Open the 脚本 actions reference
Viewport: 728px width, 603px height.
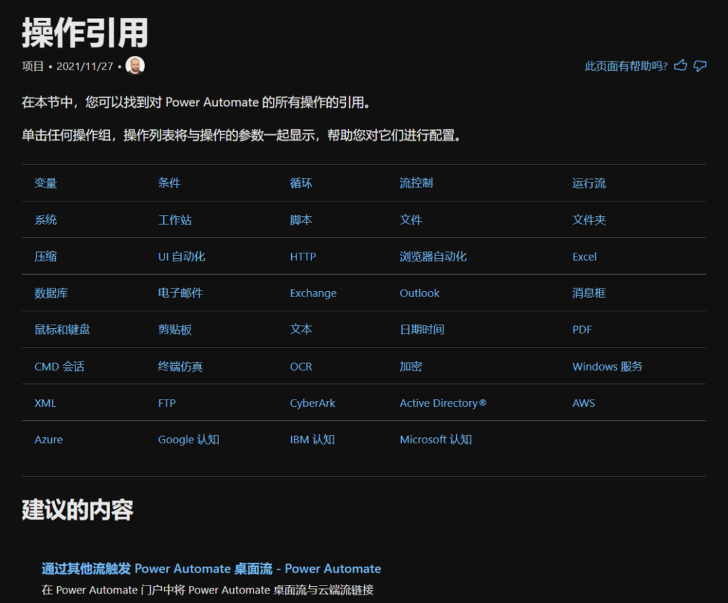coord(301,220)
